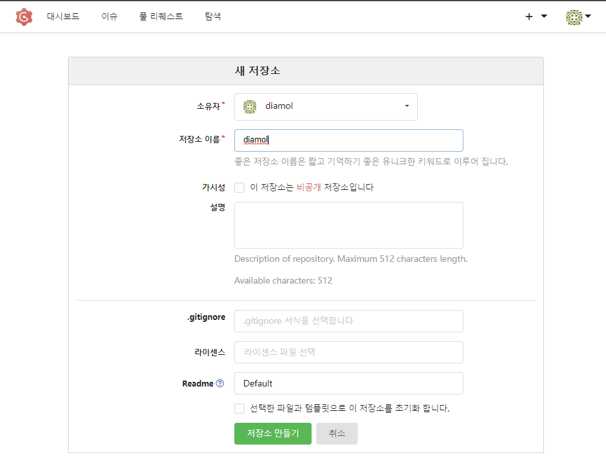
Task: Click the .gitignore field label
Action: [206, 317]
